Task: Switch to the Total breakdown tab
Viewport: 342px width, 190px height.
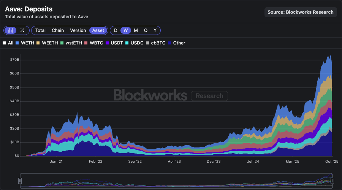Action: [40, 30]
